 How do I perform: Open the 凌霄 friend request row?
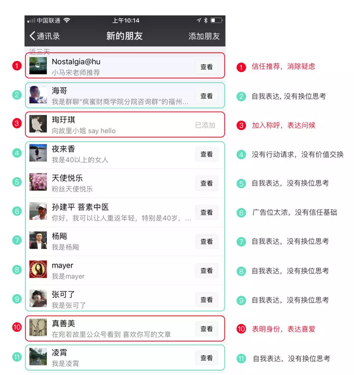click(x=125, y=357)
